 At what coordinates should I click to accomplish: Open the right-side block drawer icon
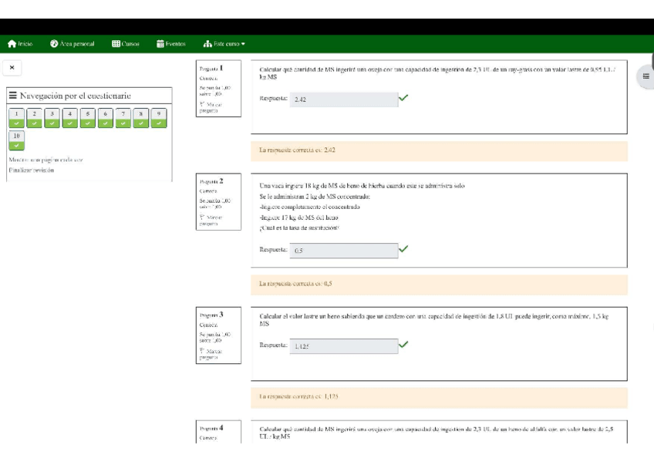point(646,76)
